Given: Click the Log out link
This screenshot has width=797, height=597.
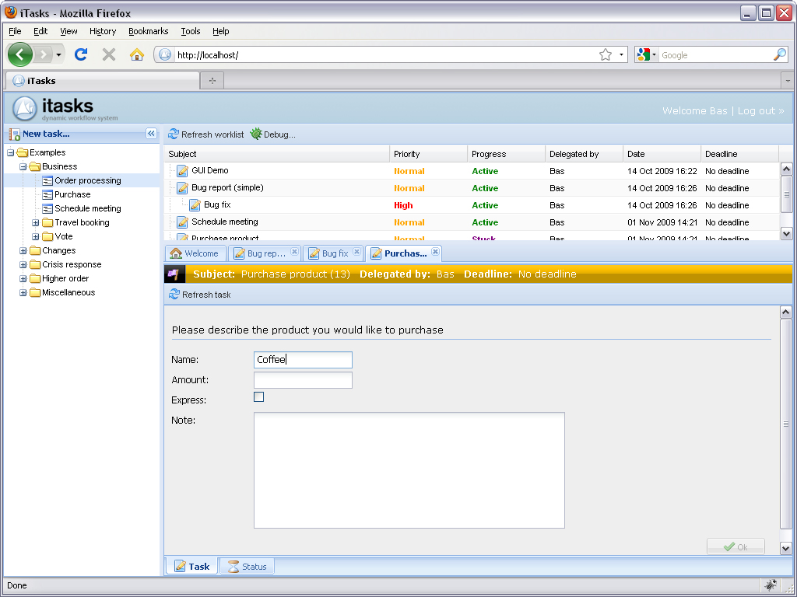Looking at the screenshot, I should (760, 111).
